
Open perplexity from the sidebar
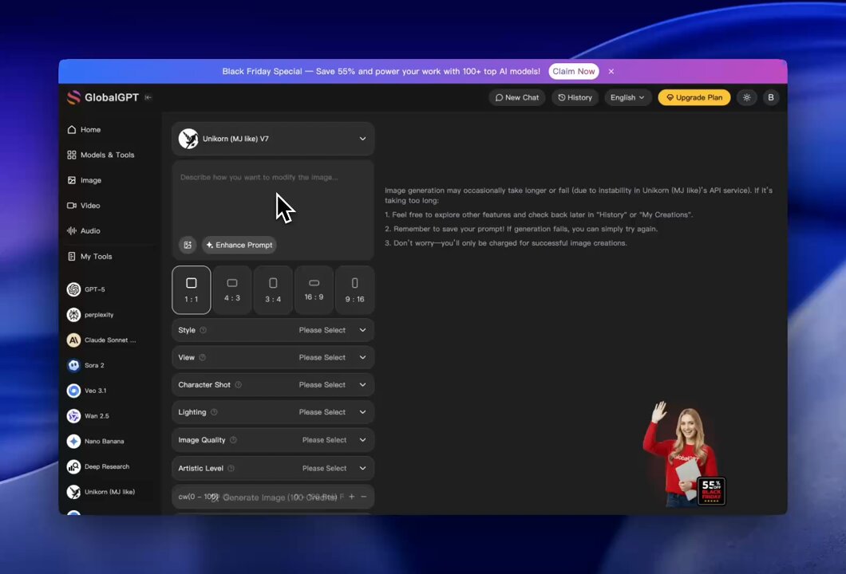(x=90, y=315)
